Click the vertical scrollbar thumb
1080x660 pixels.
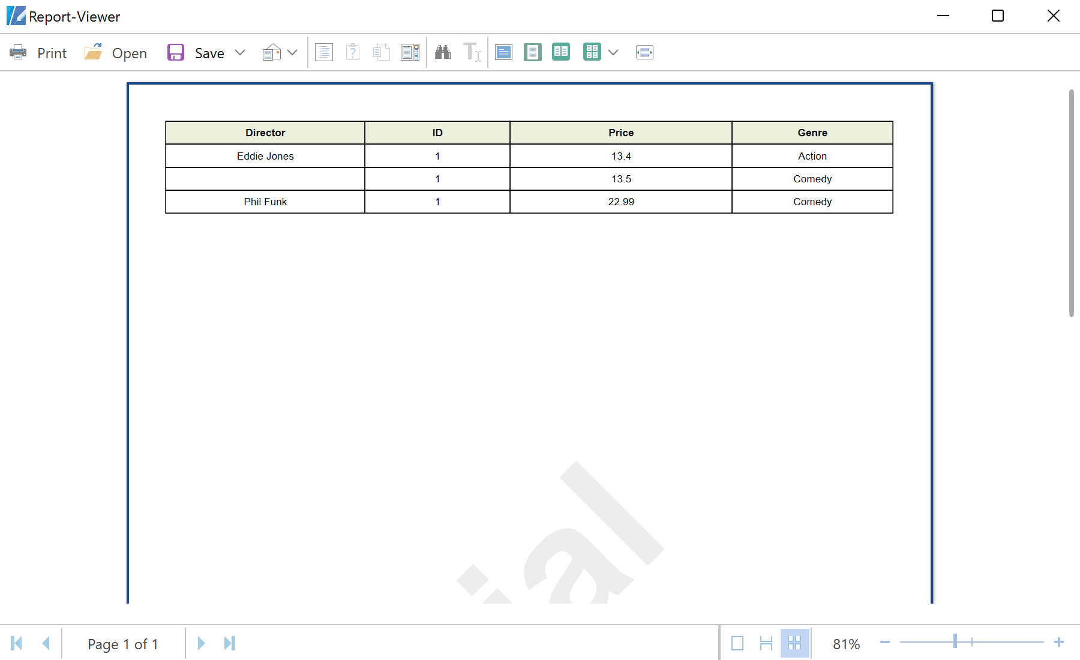click(x=1072, y=203)
